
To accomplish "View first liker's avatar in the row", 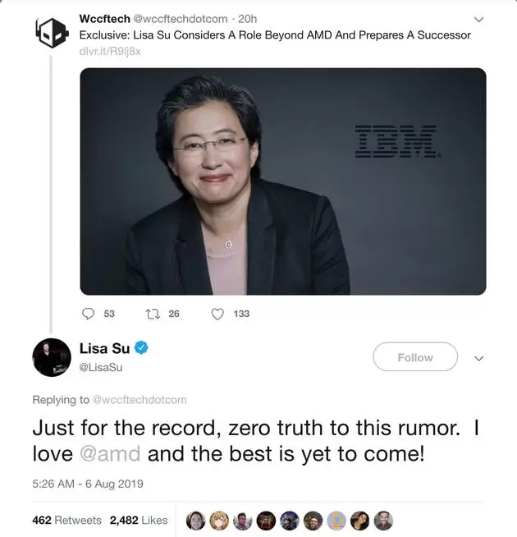I will 196,521.
